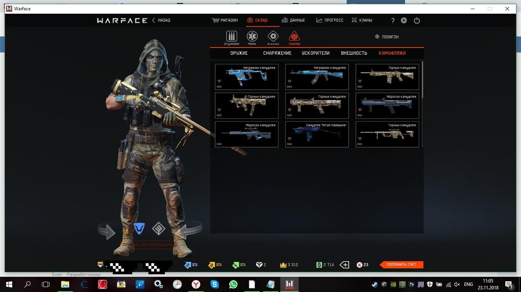
Task: Choose the Инженер class icon
Action: [273, 37]
